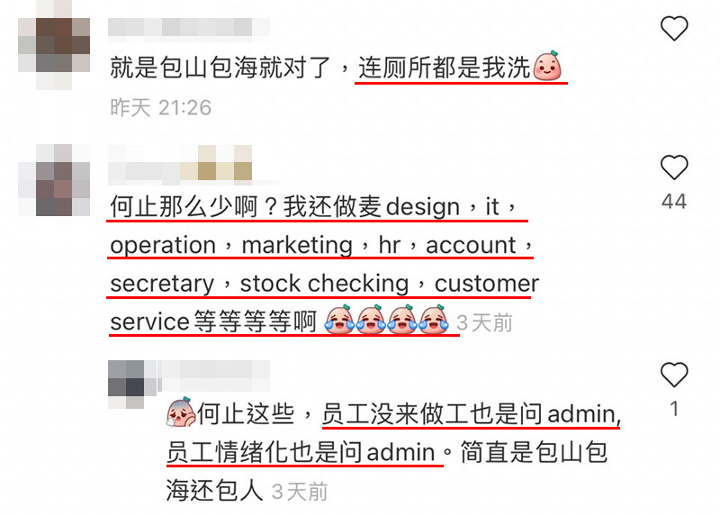Tap the reply text 何止这些
This screenshot has height=516, width=720.
coord(246,413)
